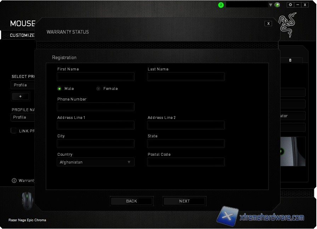317x229 pixels.
Task: Expand the account dropdown arrow at top
Action: [271, 5]
